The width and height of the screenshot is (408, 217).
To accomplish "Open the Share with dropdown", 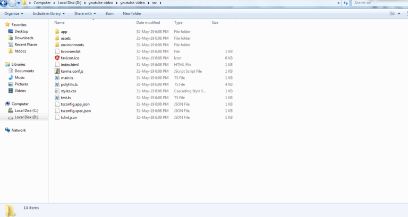I will pyautogui.click(x=84, y=13).
